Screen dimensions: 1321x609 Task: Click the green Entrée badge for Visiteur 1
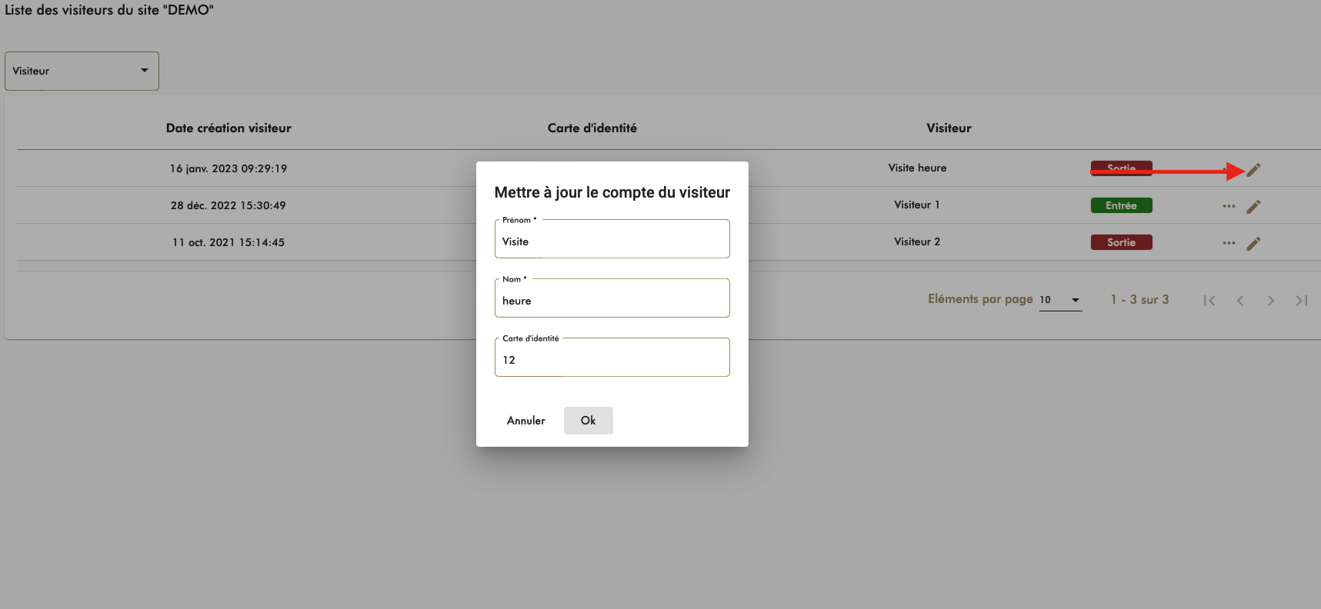click(x=1121, y=205)
